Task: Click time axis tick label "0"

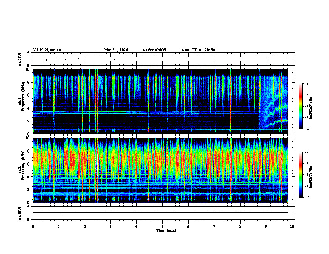Action: click(x=33, y=227)
